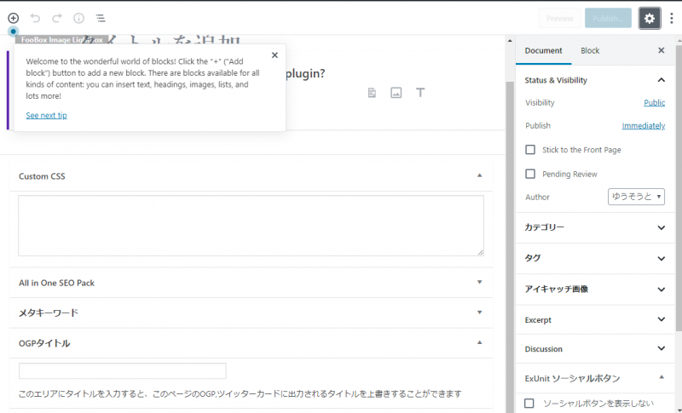This screenshot has width=682, height=413.
Task: Click into the Custom CSS text area
Action: coord(251,226)
